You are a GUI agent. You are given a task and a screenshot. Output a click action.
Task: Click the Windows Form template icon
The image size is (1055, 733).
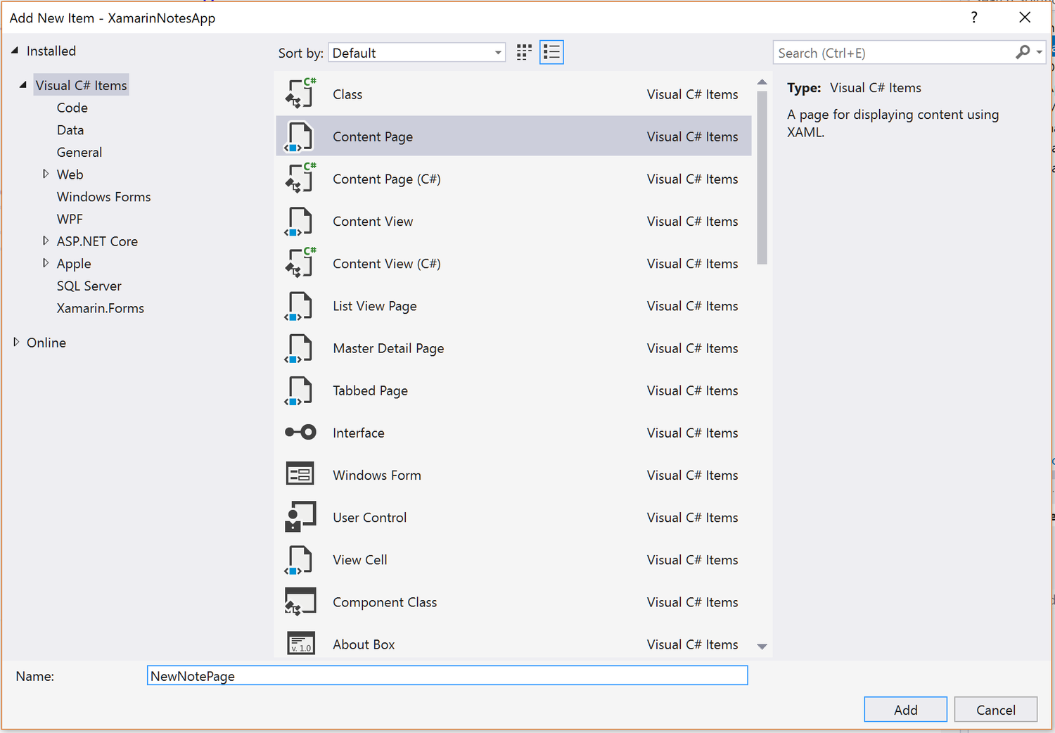(x=300, y=474)
